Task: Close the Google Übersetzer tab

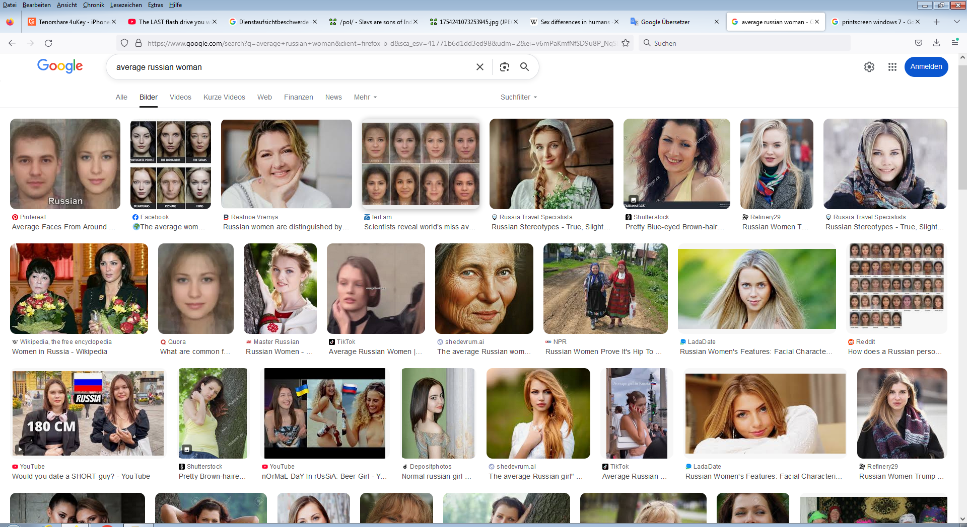Action: pos(717,22)
